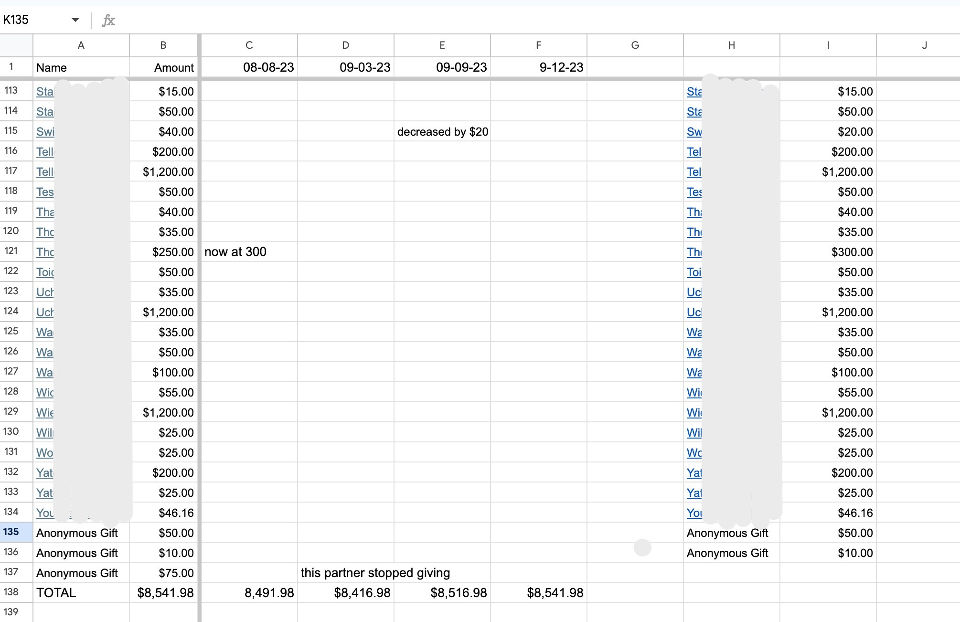Click TOTAL amount $8,541.98 in column B
The image size is (960, 622).
pos(165,593)
